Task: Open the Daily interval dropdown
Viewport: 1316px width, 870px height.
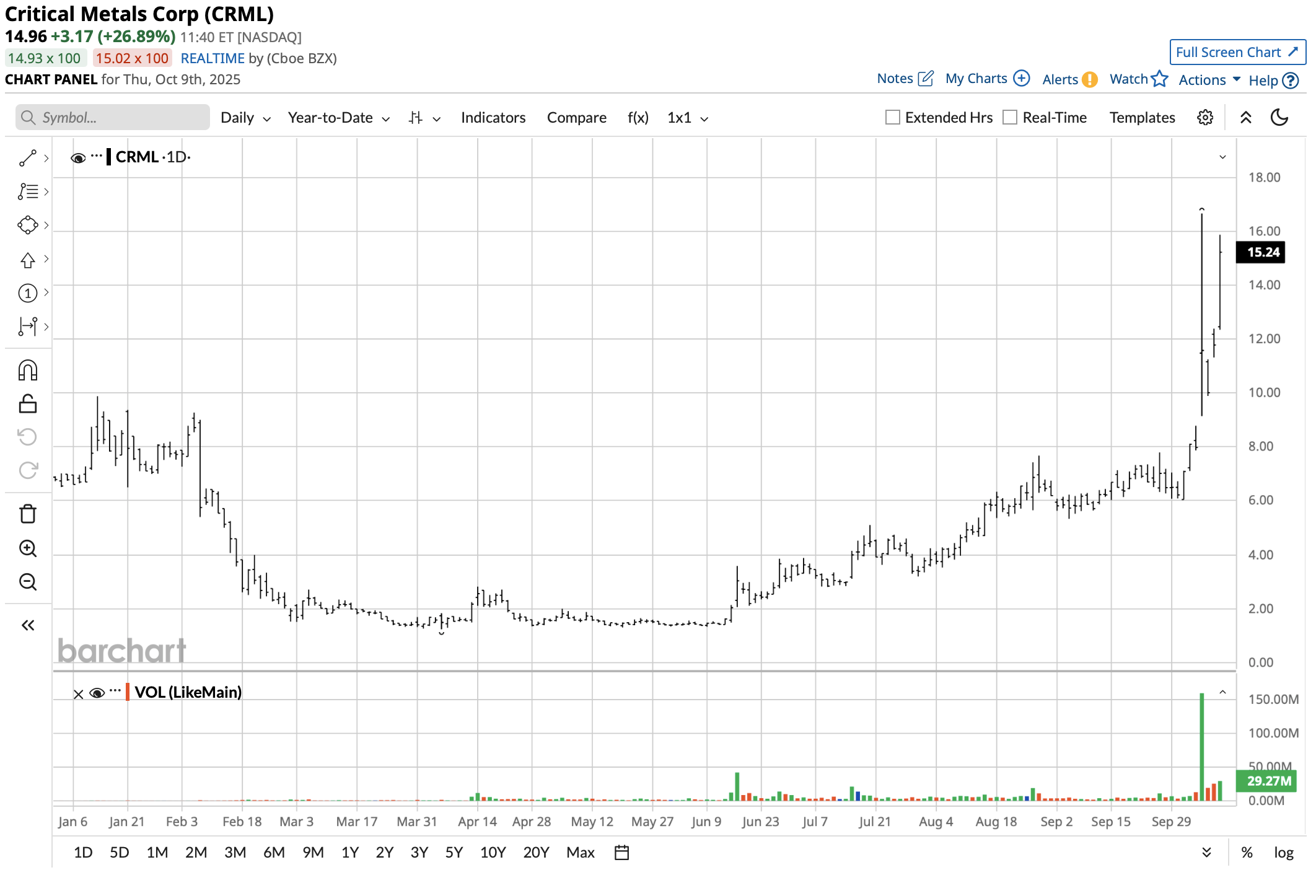Action: [245, 118]
